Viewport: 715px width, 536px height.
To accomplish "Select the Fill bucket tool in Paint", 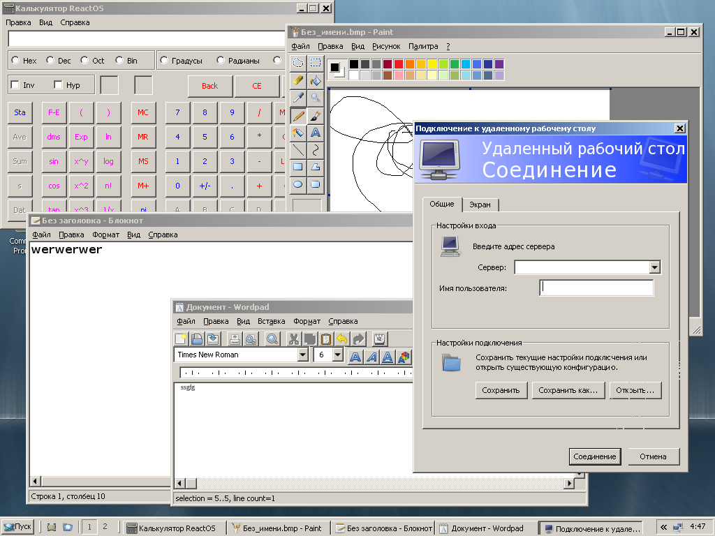I will pos(315,80).
